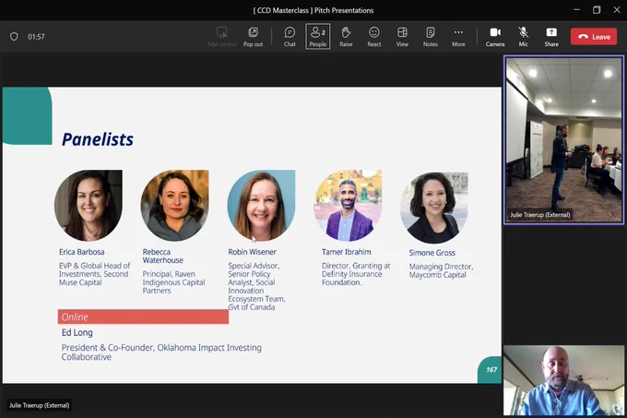
Task: Click the shield security icon
Action: [x=14, y=37]
